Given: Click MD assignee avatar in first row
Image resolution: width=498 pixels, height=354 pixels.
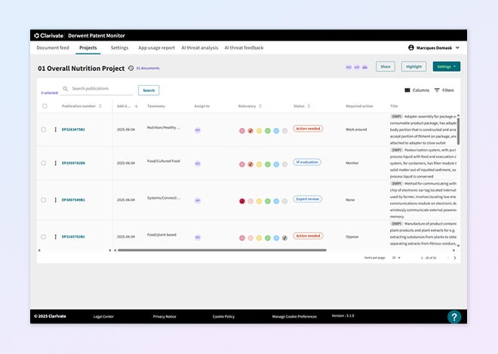Looking at the screenshot, I should [198, 130].
